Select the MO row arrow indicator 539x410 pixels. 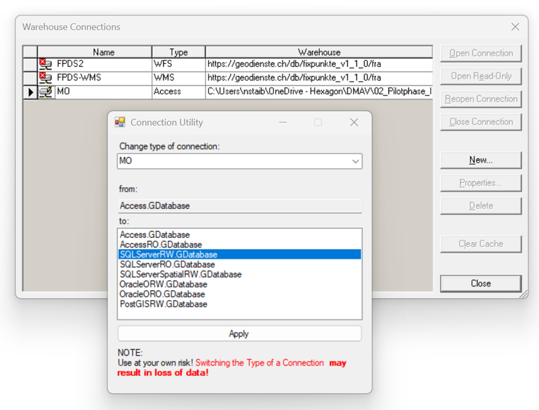click(30, 93)
